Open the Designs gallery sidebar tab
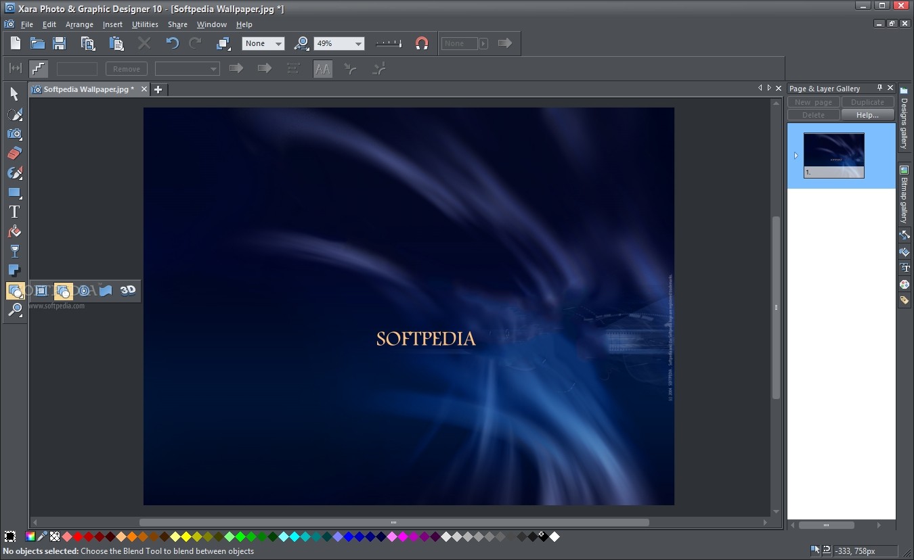 click(904, 118)
